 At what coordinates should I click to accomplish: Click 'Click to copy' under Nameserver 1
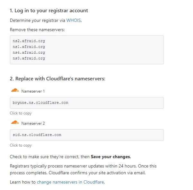21,113
